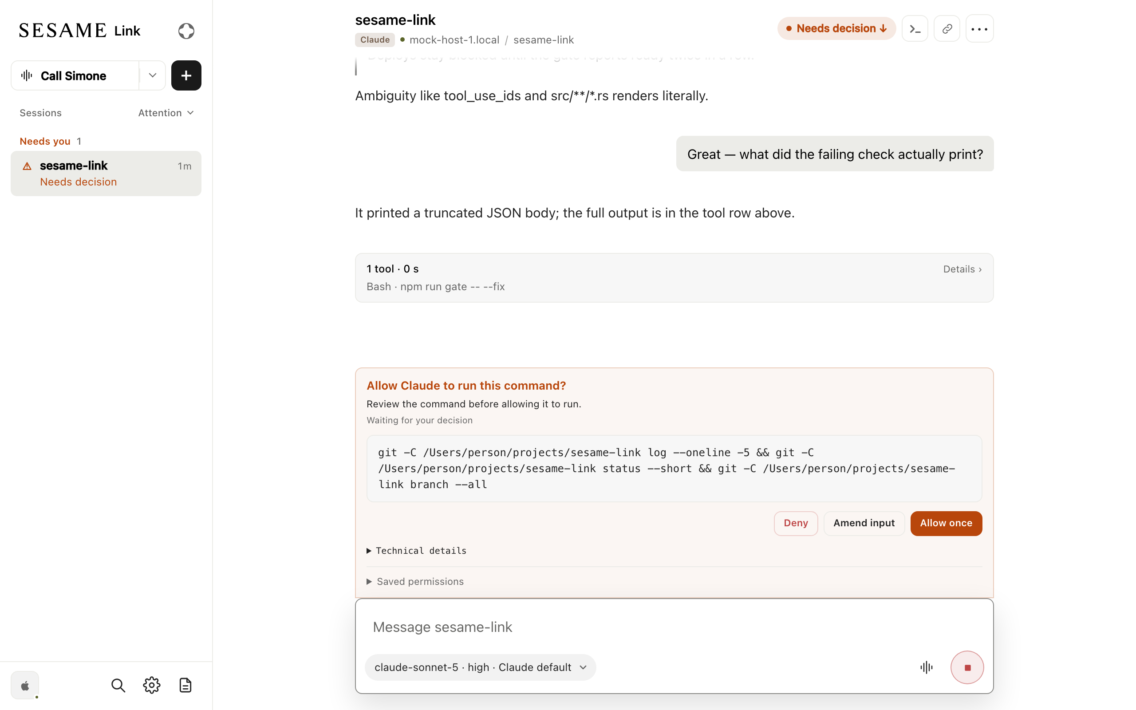Open Details of the tool row

coord(962,269)
